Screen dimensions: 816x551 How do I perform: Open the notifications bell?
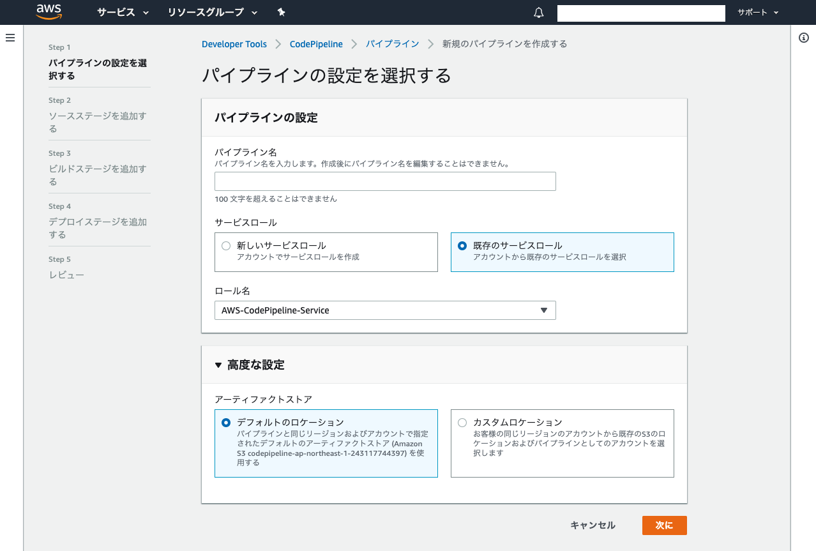[538, 12]
